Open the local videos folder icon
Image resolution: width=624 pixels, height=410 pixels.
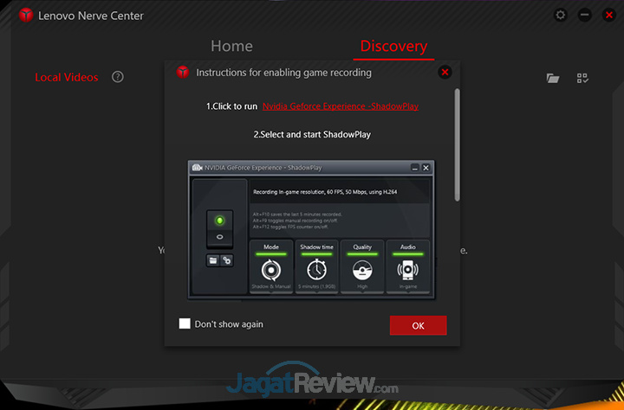553,78
